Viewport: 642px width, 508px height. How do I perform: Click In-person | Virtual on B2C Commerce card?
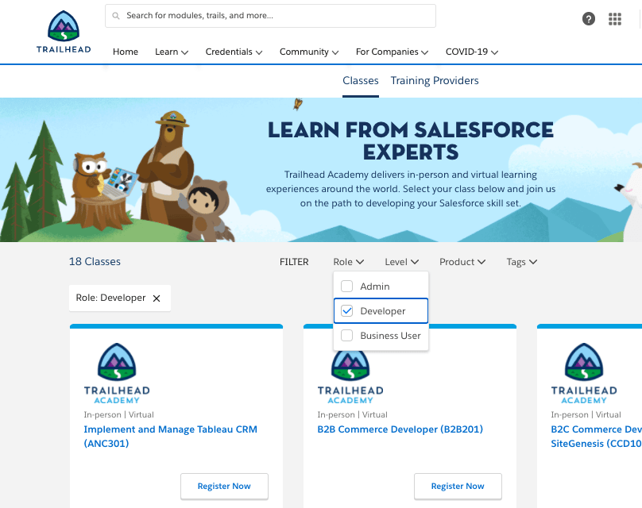click(586, 414)
